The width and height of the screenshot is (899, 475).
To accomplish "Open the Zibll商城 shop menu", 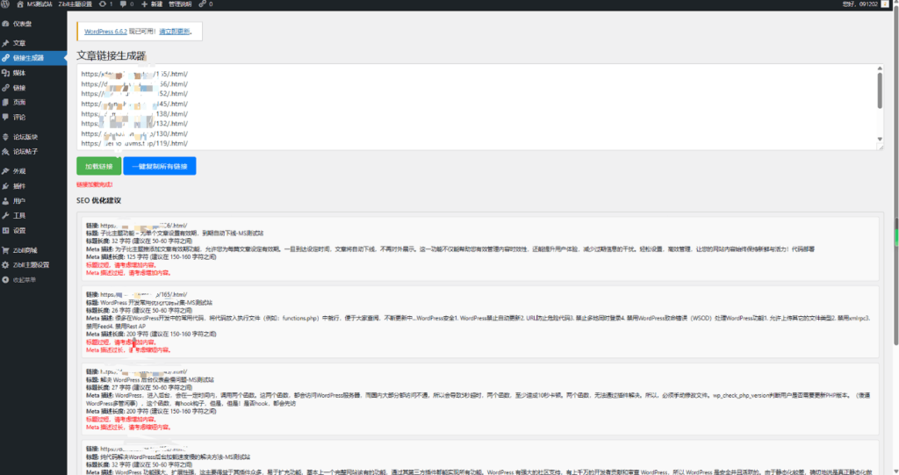I will coord(26,250).
